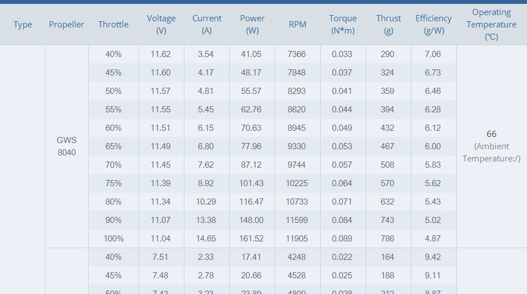
Task: Click power value 48.17
Action: point(251,73)
